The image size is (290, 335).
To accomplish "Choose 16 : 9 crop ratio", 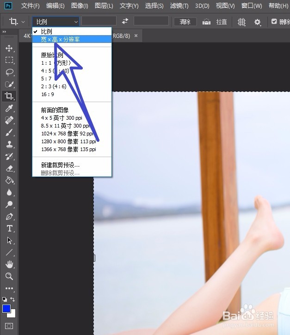I will (x=72, y=94).
